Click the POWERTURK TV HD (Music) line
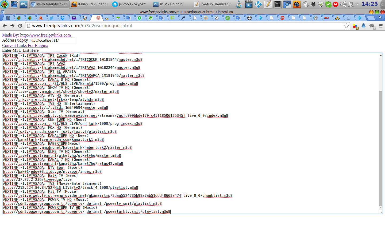 click(50, 207)
